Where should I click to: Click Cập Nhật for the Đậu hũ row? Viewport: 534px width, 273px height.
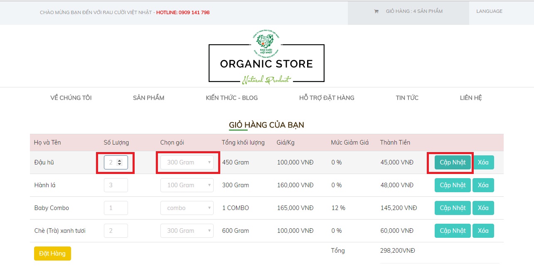click(x=453, y=162)
